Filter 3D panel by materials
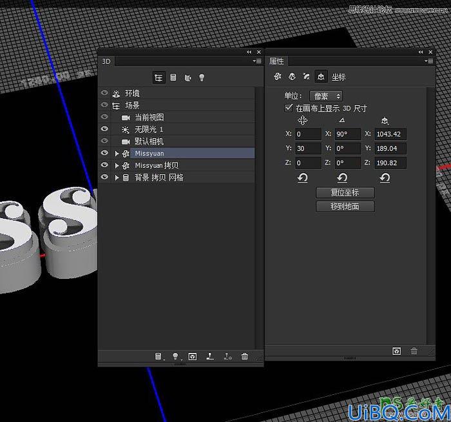 (187, 78)
